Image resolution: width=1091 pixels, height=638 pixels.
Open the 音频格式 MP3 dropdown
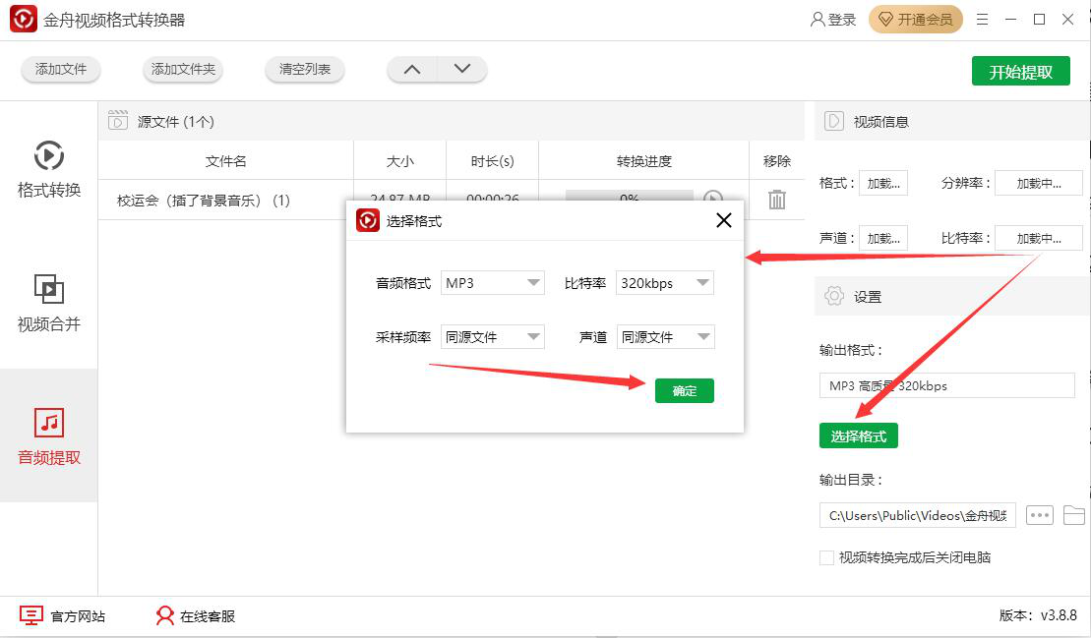(x=493, y=283)
